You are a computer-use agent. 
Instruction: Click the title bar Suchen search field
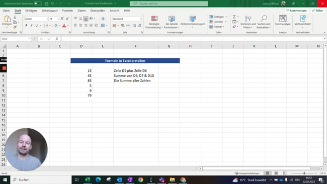(x=169, y=4)
